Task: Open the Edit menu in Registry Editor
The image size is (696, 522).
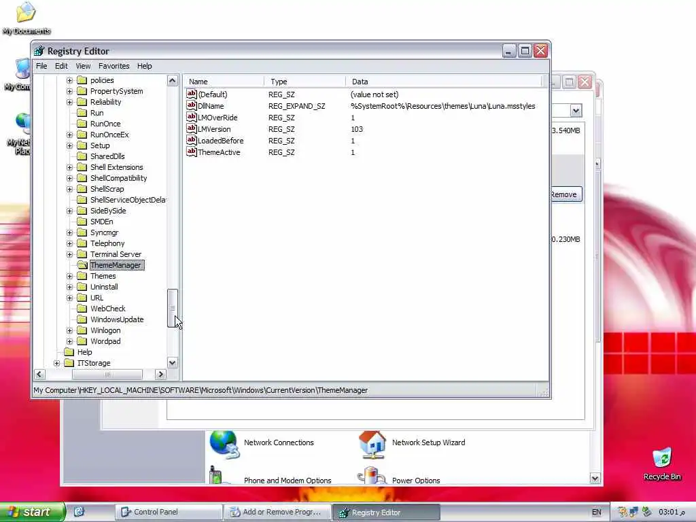Action: coord(61,66)
